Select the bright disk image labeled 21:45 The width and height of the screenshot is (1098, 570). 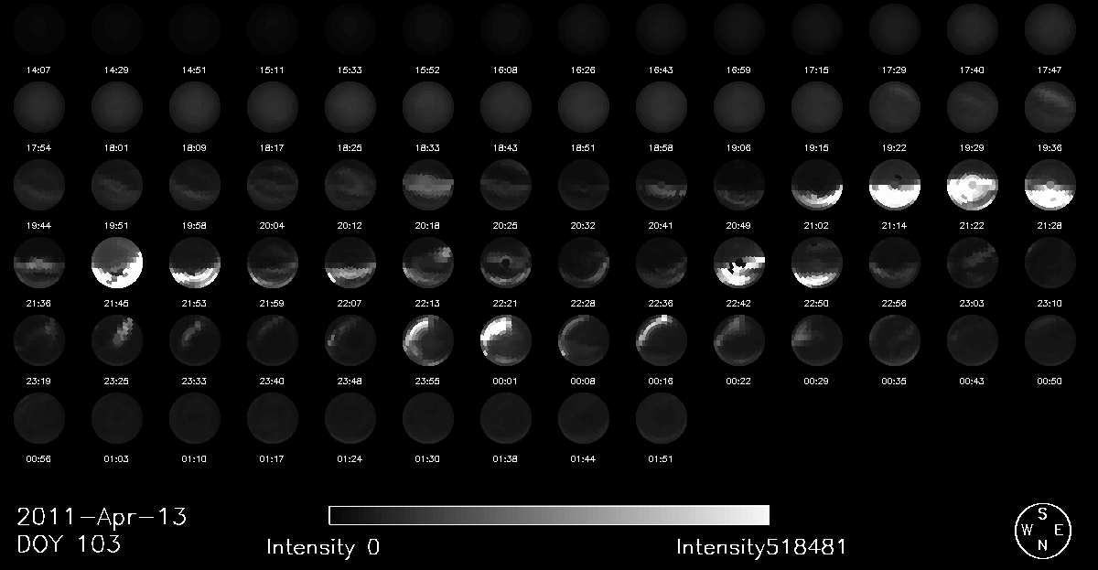point(117,263)
